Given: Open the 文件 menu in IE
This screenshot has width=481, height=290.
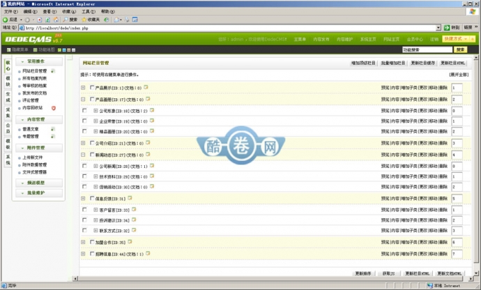Looking at the screenshot, I should click(10, 12).
